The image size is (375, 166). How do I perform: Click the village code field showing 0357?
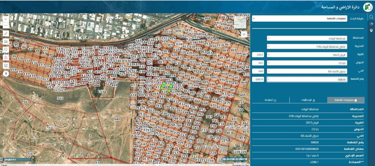[x=258, y=55]
